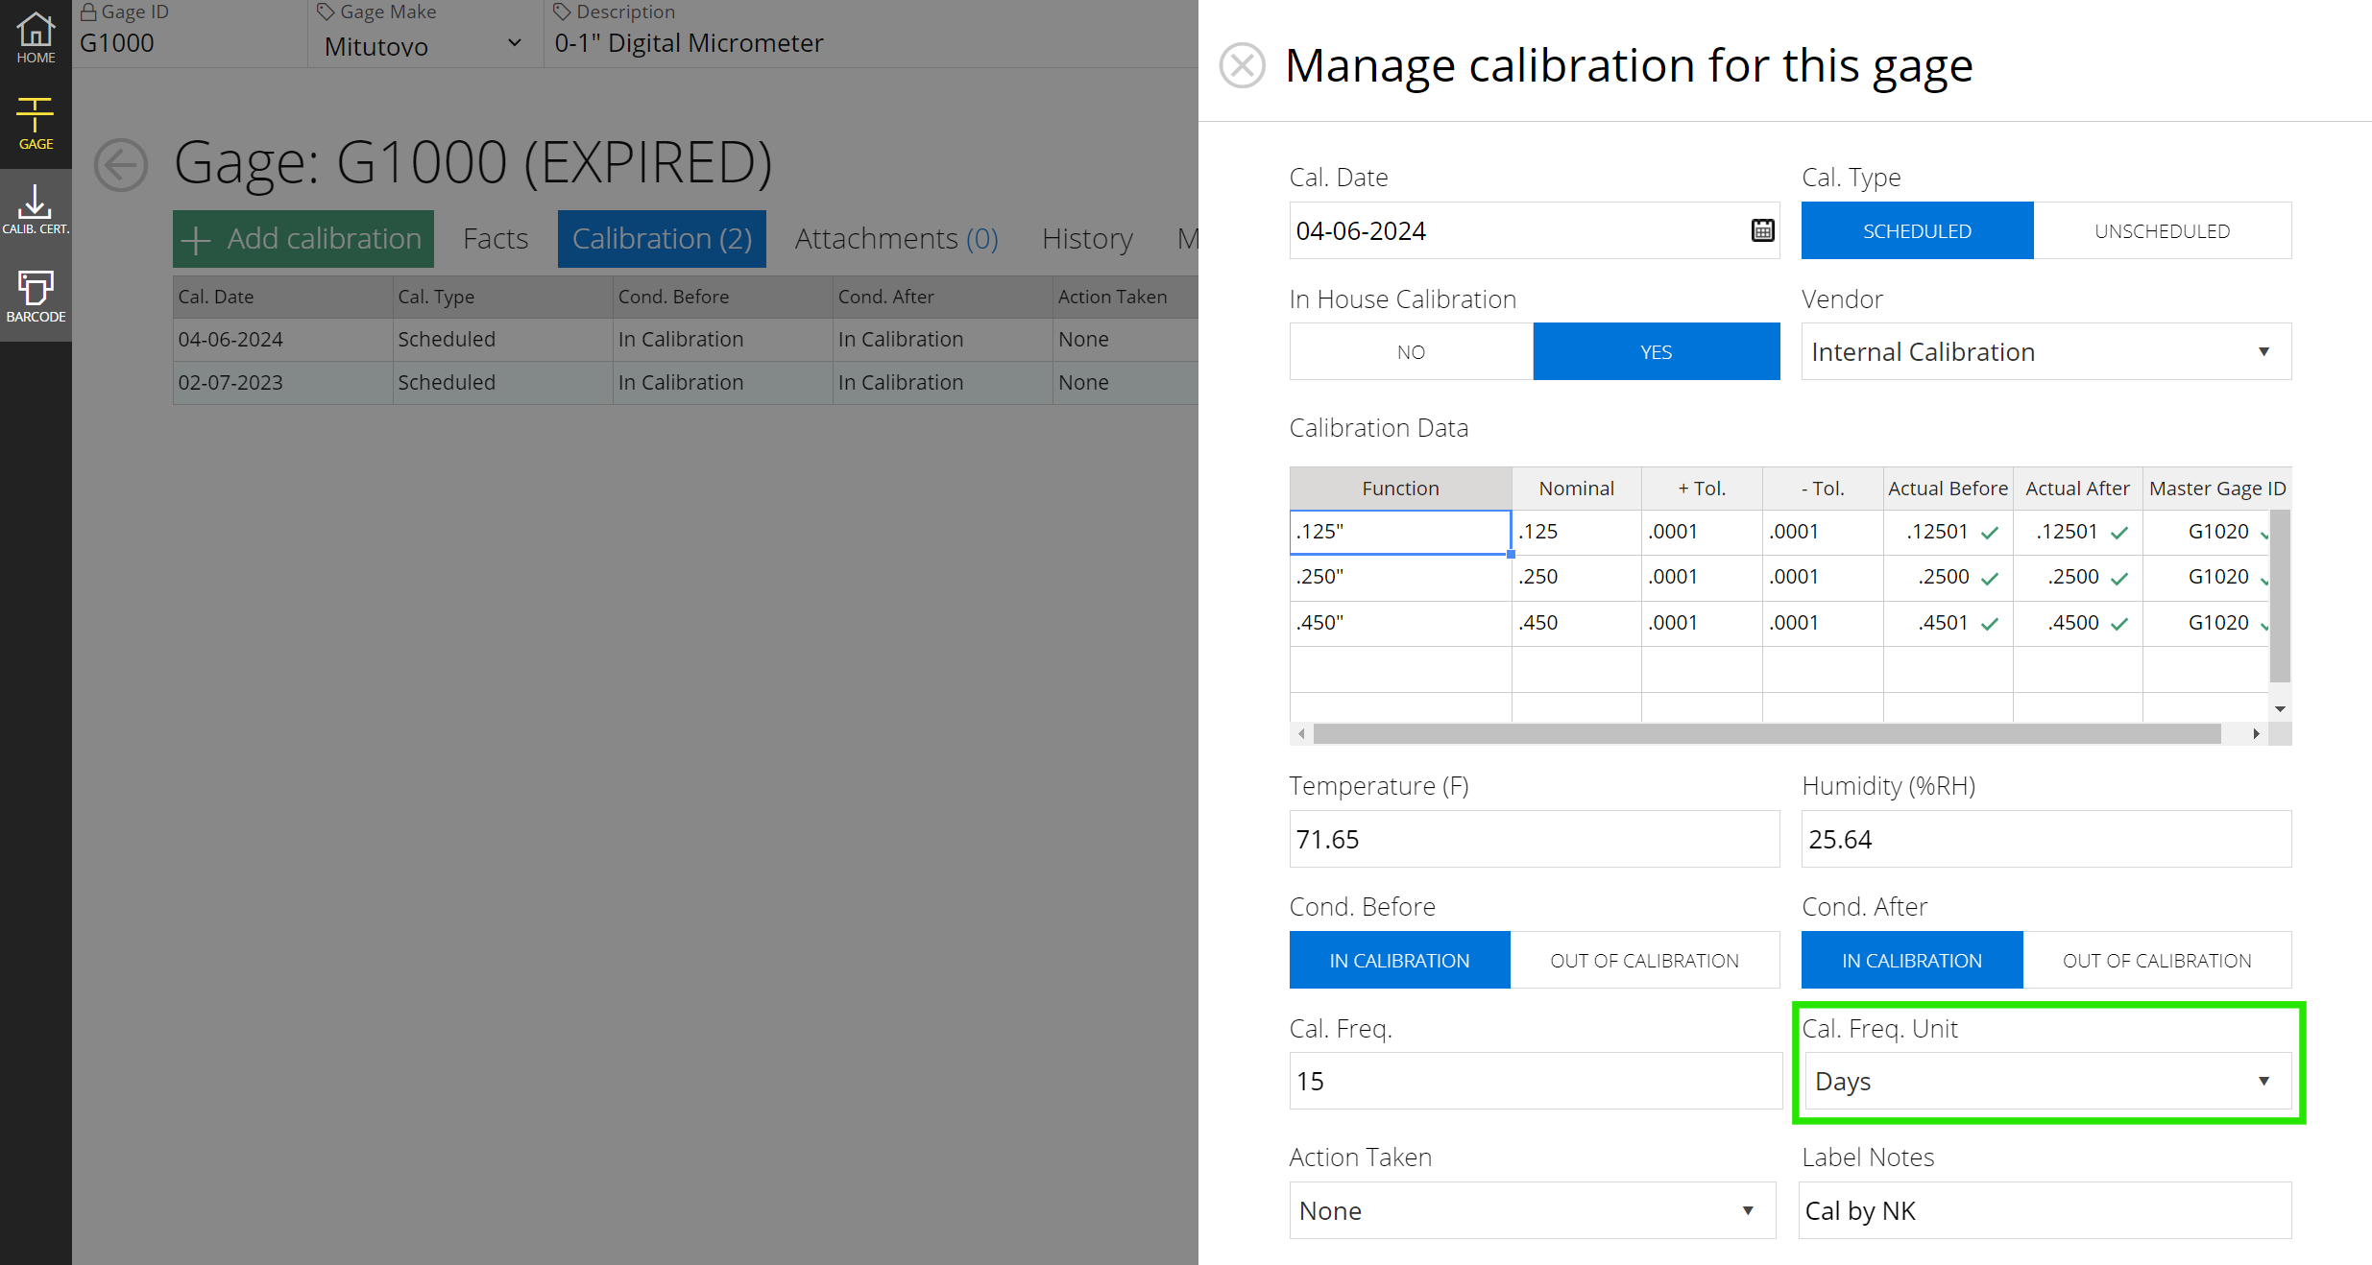Image resolution: width=2372 pixels, height=1265 pixels.
Task: Click the scroll right arrow of calibration table
Action: pyautogui.click(x=2256, y=734)
